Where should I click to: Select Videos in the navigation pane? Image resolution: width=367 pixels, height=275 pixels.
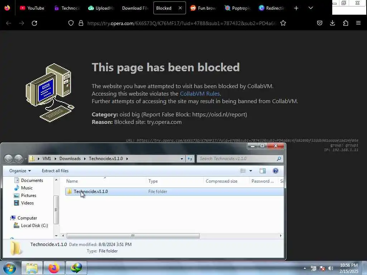pyautogui.click(x=24, y=203)
